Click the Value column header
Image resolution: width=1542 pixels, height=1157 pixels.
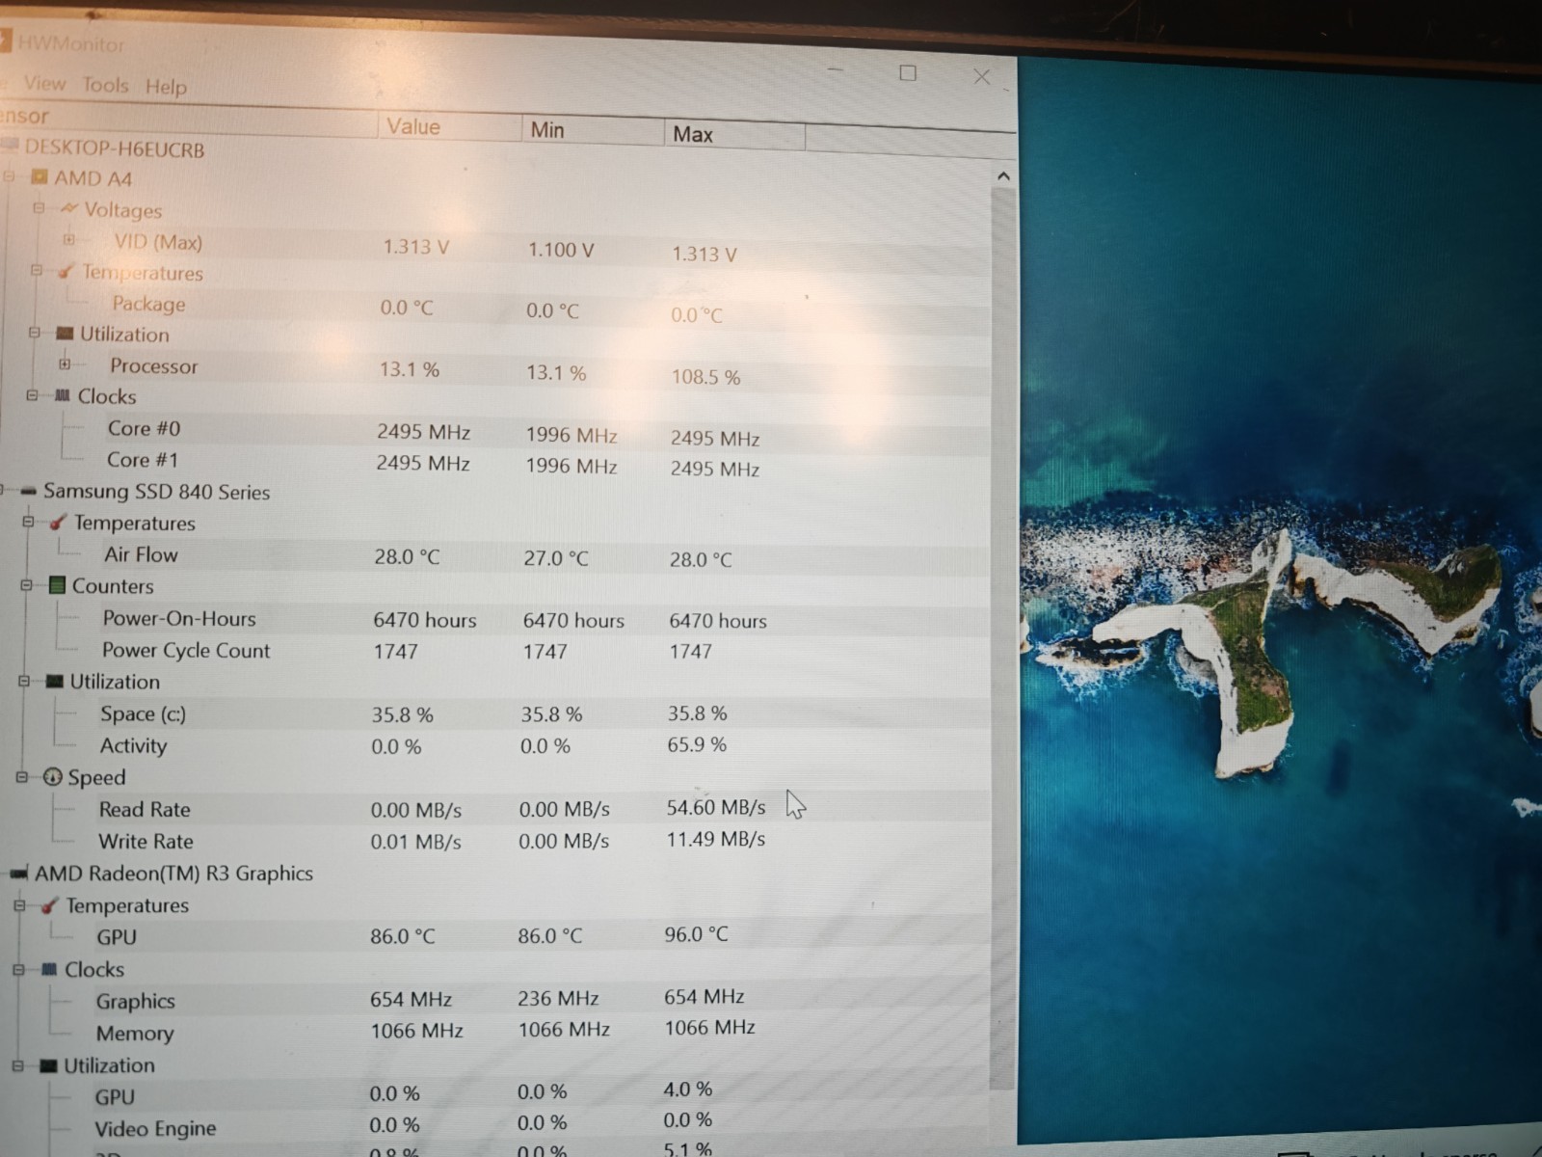click(448, 126)
